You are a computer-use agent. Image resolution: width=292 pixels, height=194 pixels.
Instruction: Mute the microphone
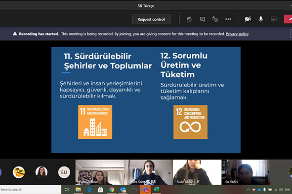click(261, 19)
